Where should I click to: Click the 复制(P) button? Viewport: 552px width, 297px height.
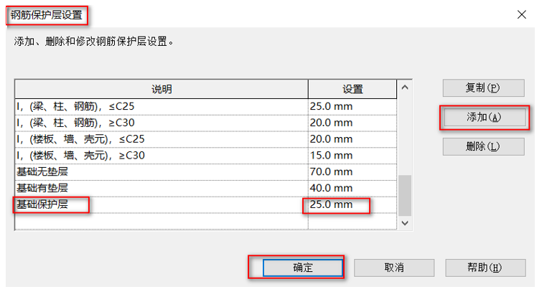point(483,88)
